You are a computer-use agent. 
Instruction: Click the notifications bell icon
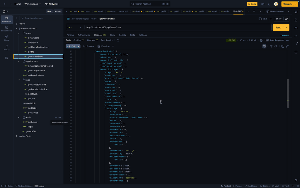(269, 4)
